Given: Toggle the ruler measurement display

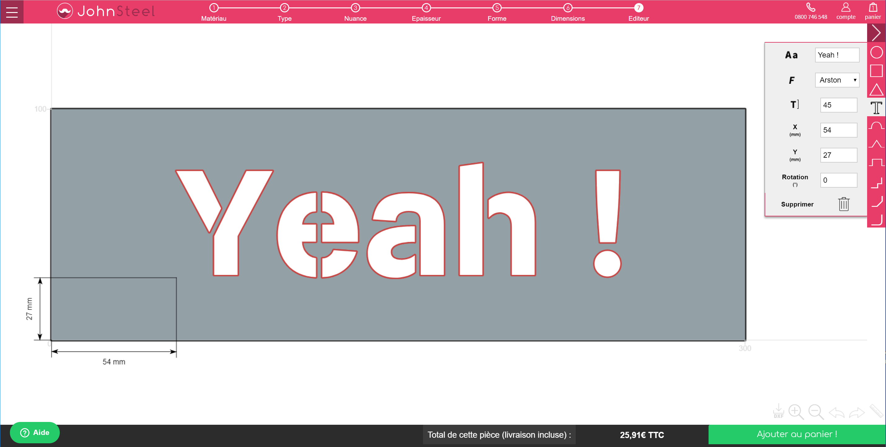Looking at the screenshot, I should (876, 411).
